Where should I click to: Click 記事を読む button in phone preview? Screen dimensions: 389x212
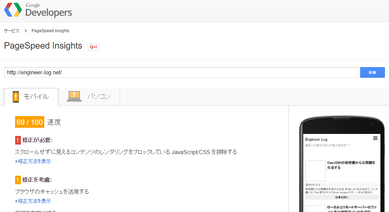(x=342, y=197)
